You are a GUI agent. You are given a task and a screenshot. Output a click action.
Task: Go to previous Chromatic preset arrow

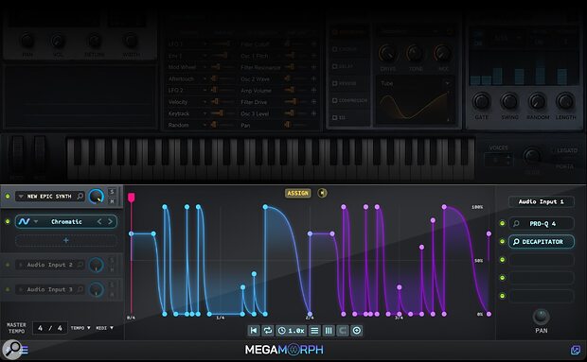99,221
